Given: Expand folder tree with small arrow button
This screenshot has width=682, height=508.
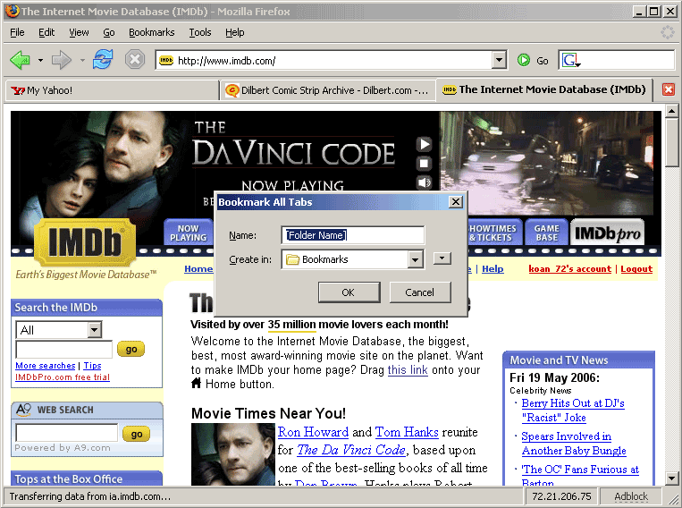Looking at the screenshot, I should tap(442, 258).
